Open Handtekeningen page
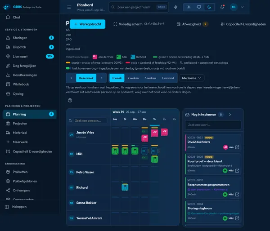The height and width of the screenshot is (231, 270). click(x=30, y=75)
